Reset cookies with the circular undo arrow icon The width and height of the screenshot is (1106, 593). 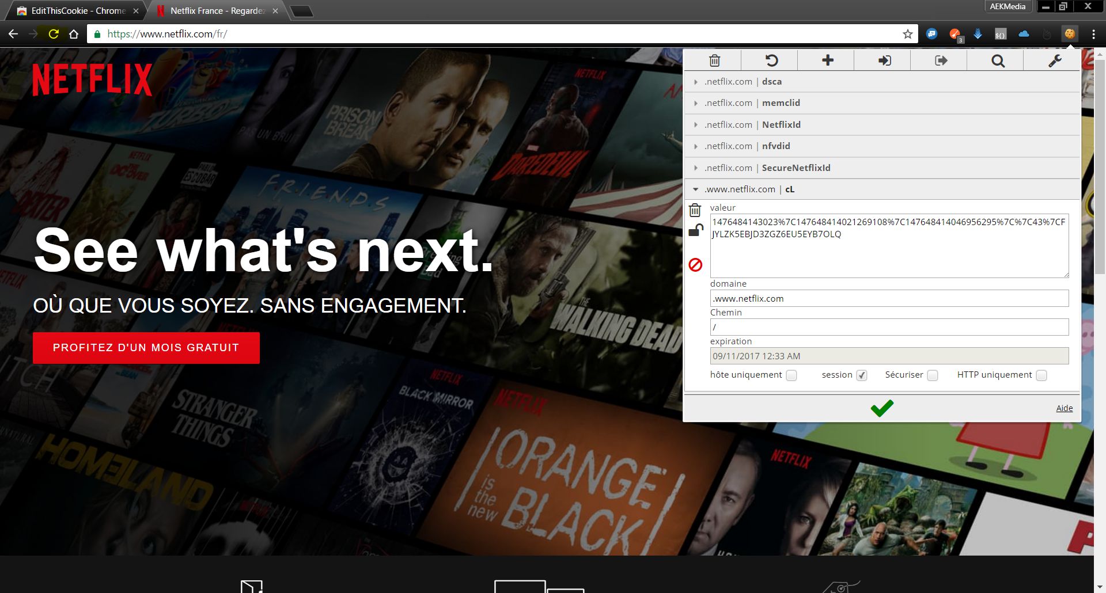point(771,60)
